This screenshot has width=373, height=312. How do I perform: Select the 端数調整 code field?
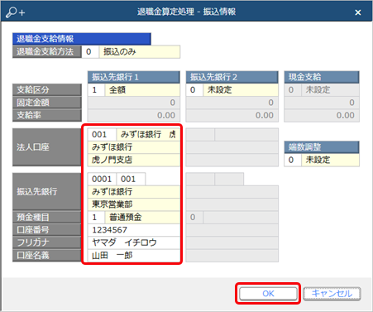(x=293, y=160)
